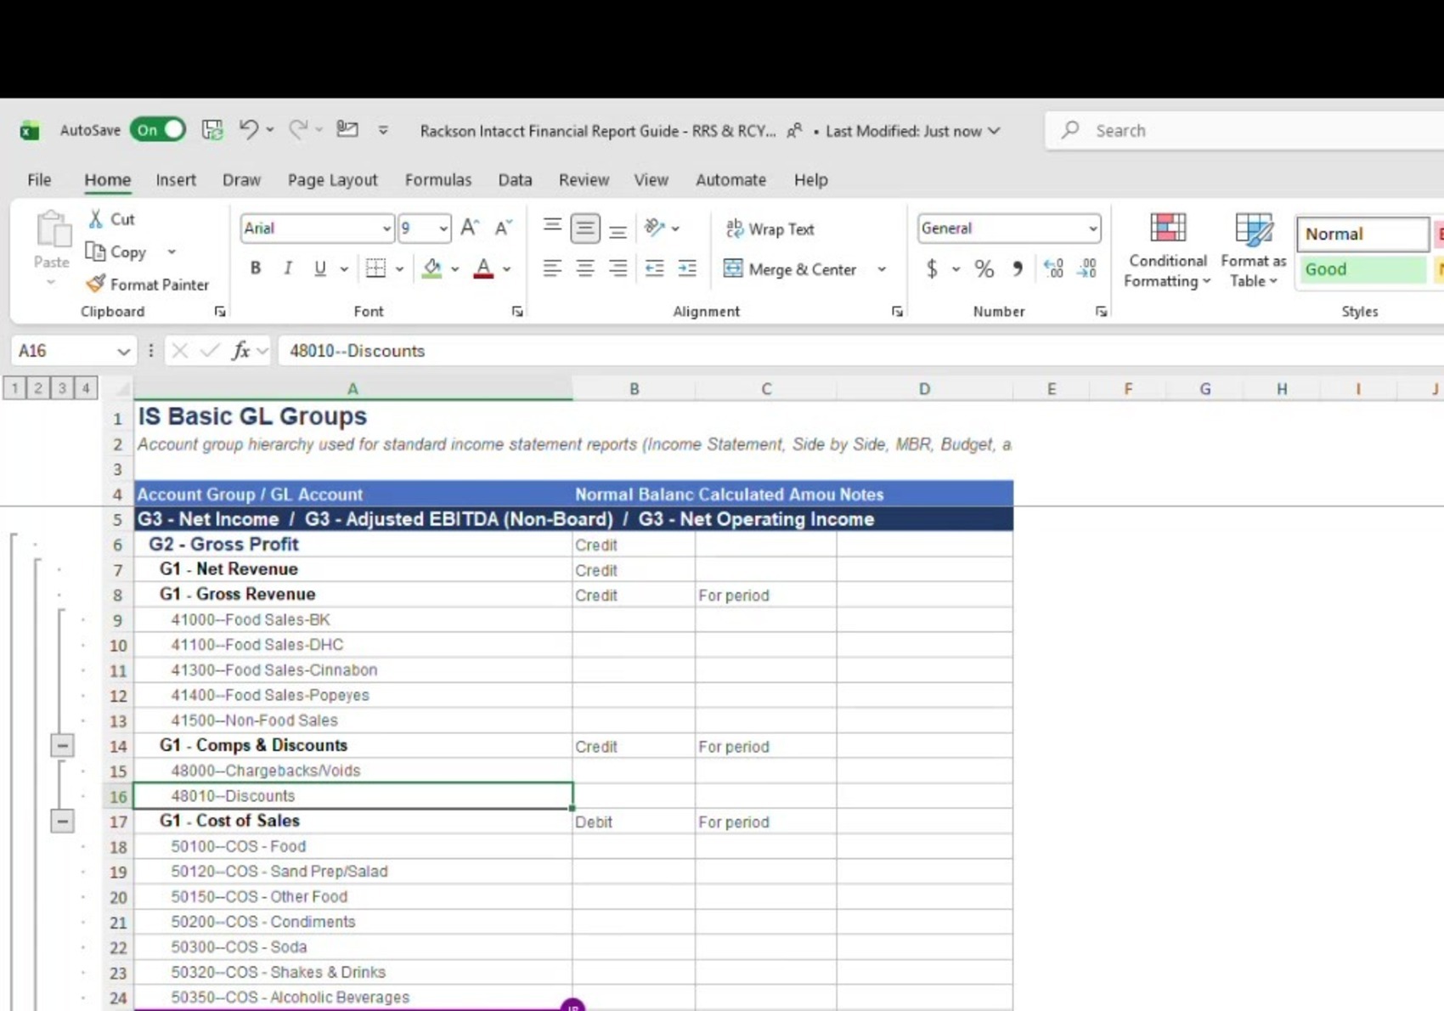Click the Percent Style icon
Image resolution: width=1444 pixels, height=1011 pixels.
coord(984,268)
